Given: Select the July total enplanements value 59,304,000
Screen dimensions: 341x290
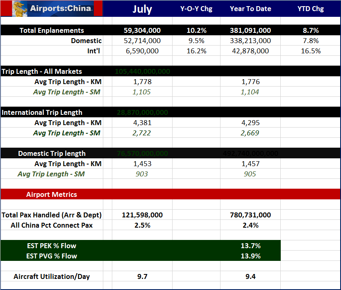Looking at the screenshot, I should [x=142, y=30].
